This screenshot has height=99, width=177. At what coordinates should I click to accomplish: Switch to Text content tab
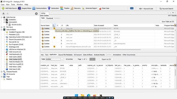point(47,55)
